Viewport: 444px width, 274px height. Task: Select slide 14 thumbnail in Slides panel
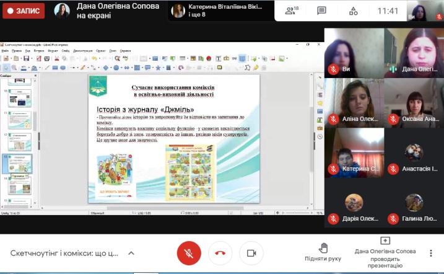(x=20, y=186)
